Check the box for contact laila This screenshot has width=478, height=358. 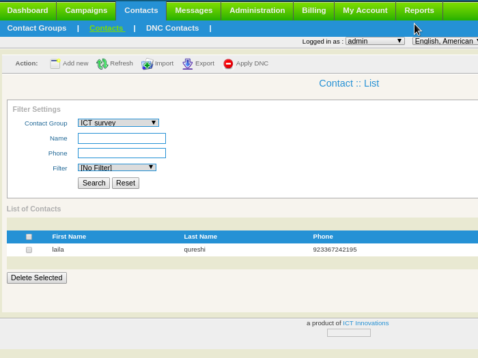pyautogui.click(x=29, y=250)
